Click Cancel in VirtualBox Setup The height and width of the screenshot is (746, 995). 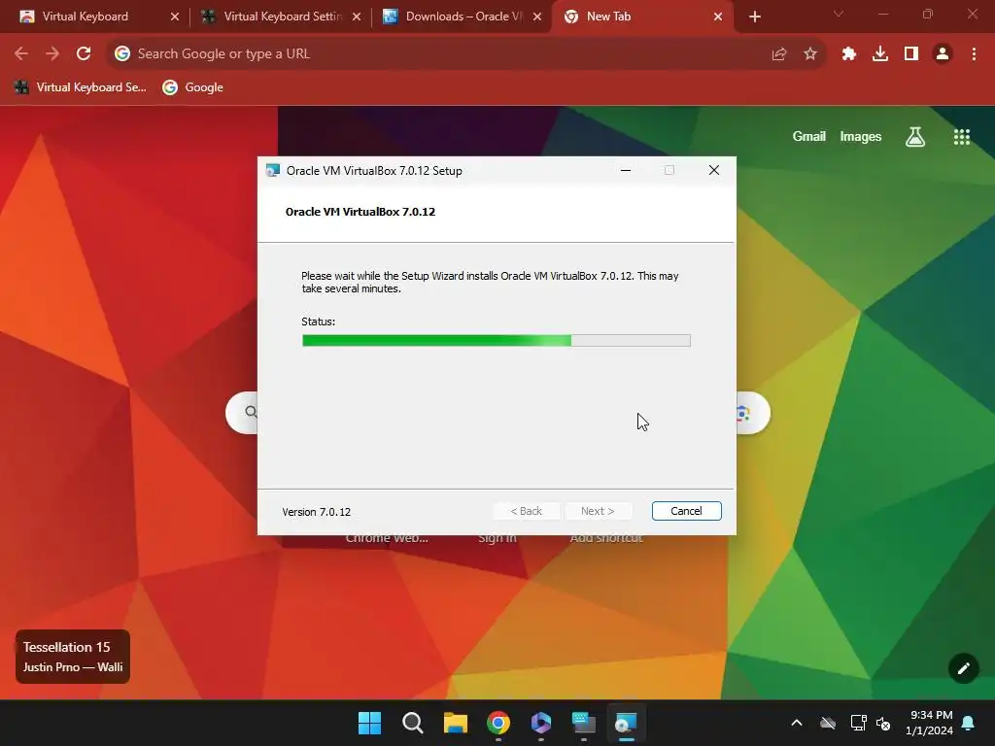[686, 511]
